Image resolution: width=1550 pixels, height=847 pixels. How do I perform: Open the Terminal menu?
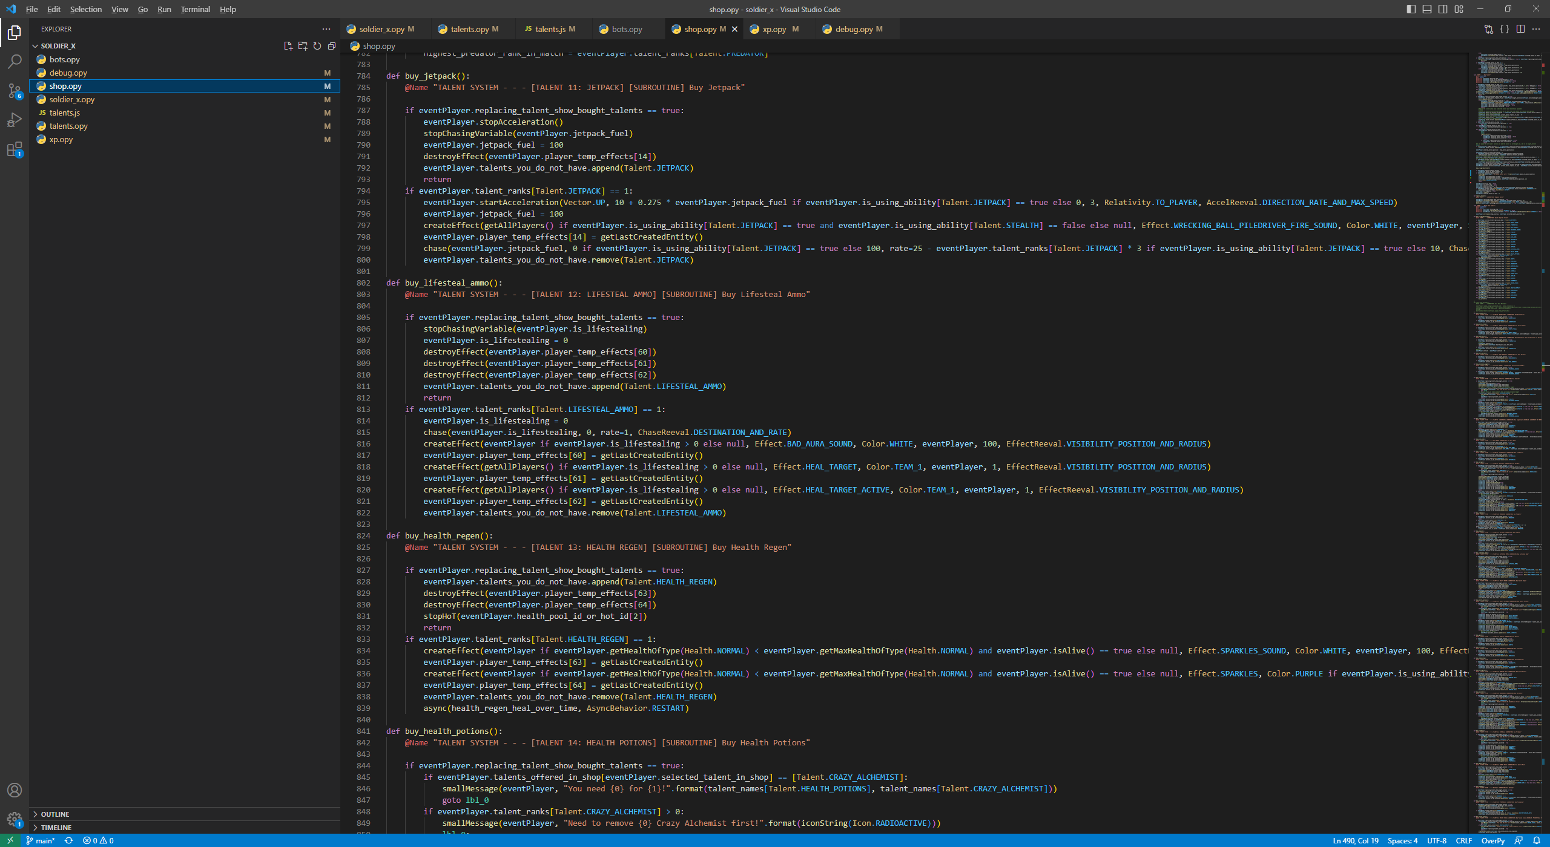195,9
